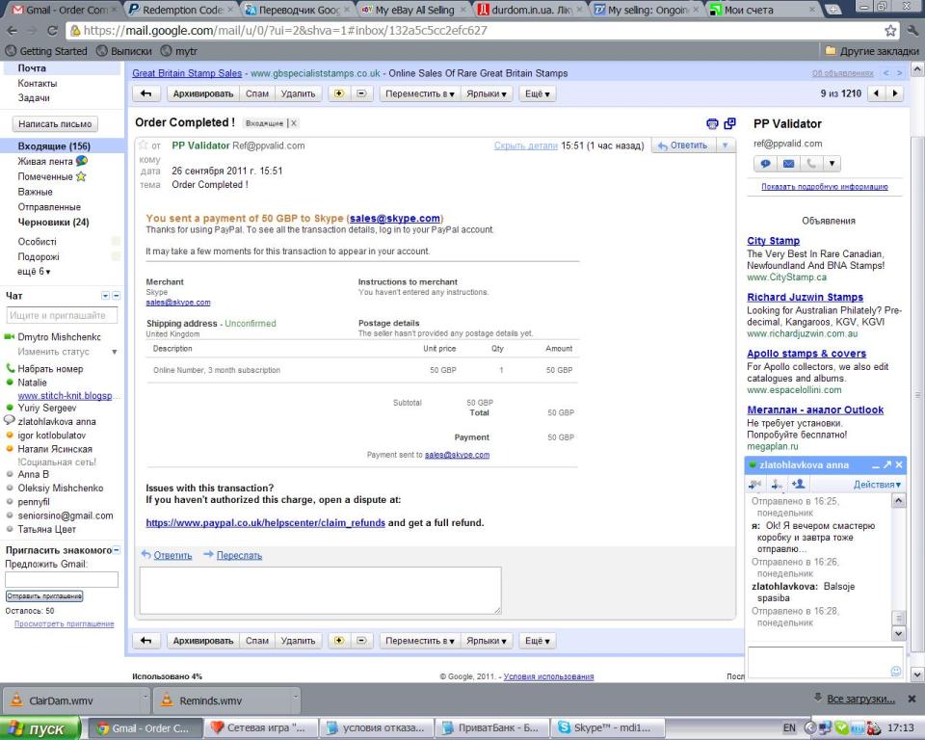Open Reminds.wmv download options arrow

pyautogui.click(x=295, y=699)
